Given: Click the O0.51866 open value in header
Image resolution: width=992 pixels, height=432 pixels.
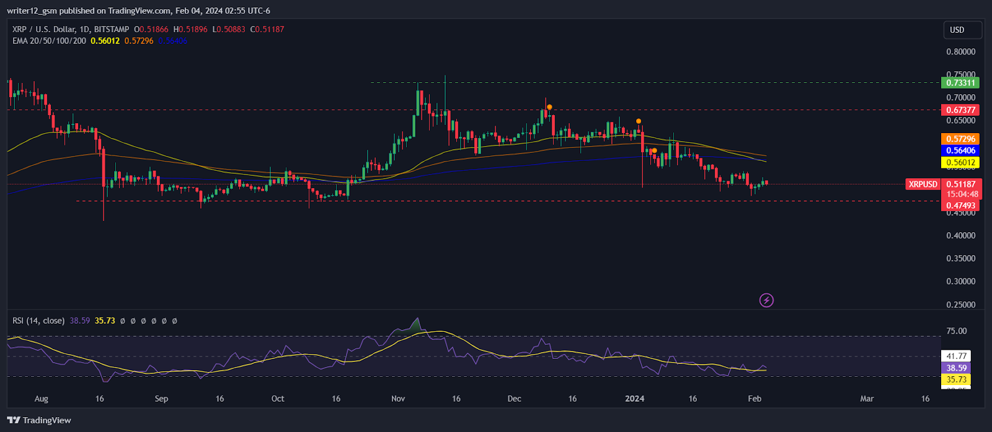Looking at the screenshot, I should [152, 29].
